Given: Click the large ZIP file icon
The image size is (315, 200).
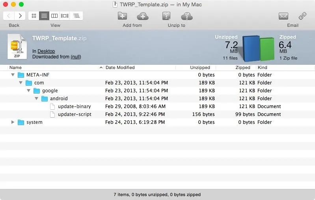Looking at the screenshot, I should [17, 47].
